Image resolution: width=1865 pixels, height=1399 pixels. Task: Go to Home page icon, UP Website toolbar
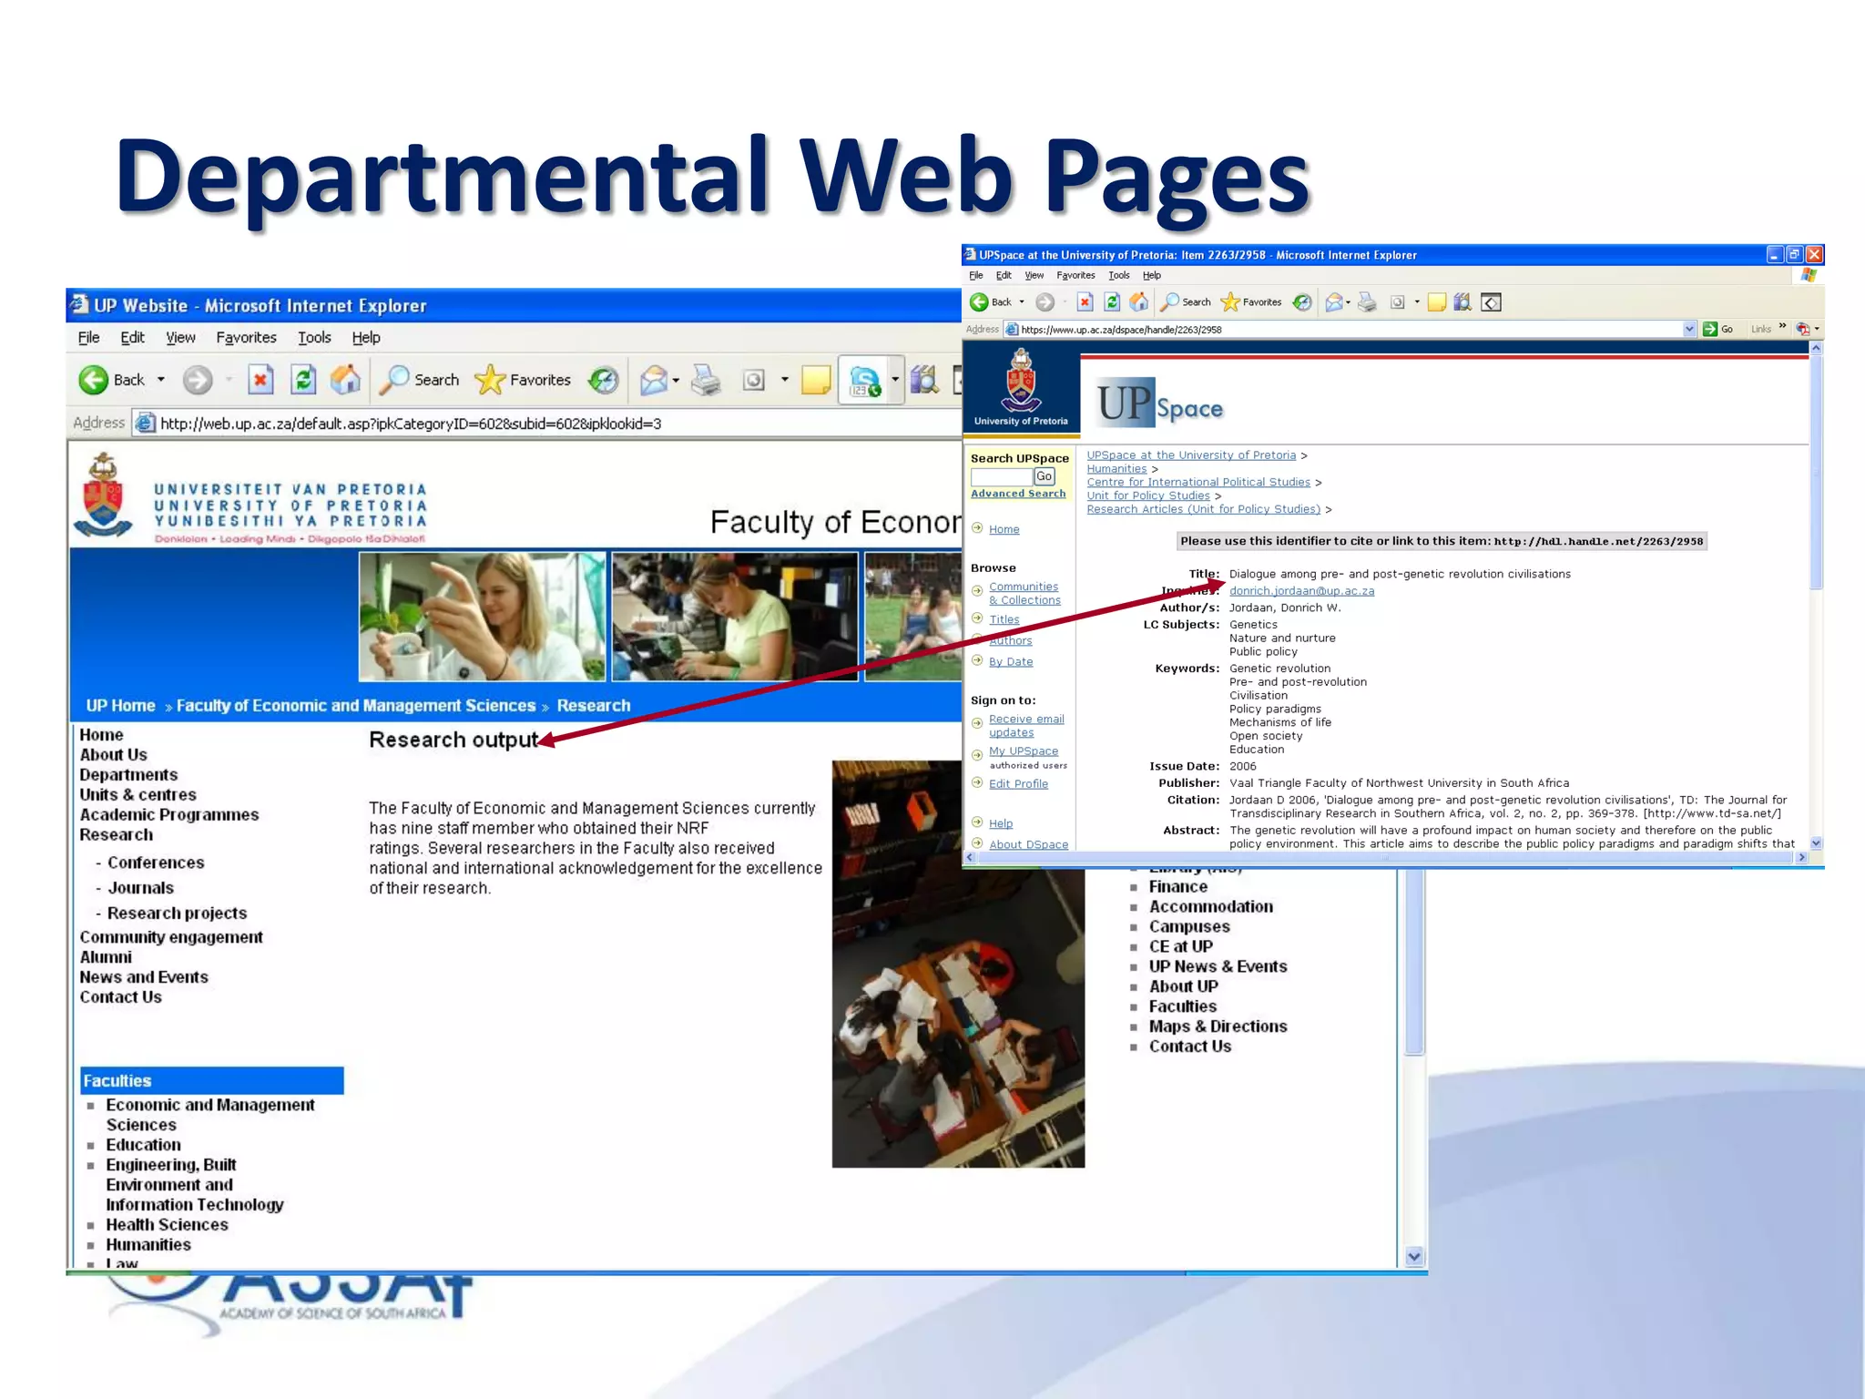(345, 380)
